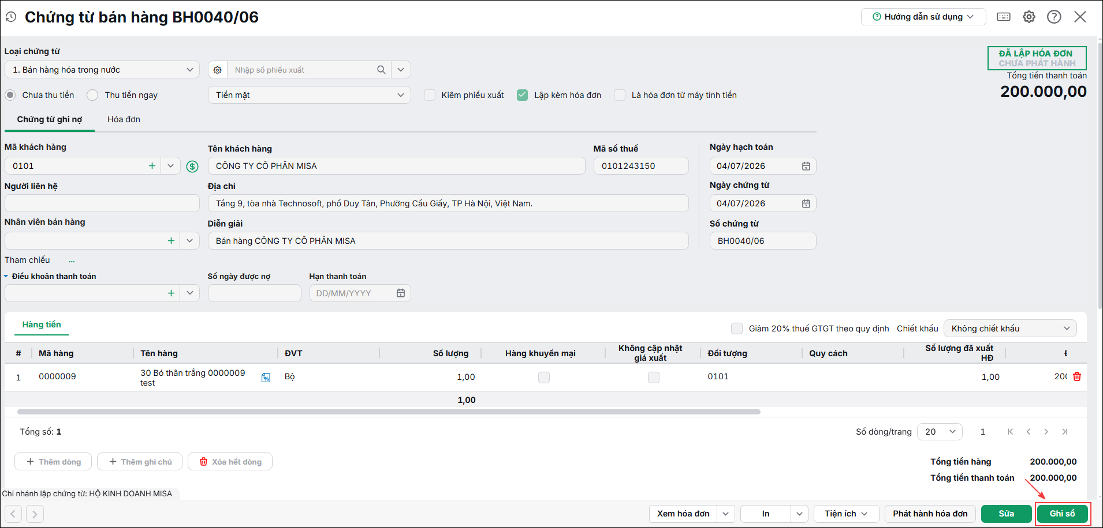Click the Ghi sổ button

(x=1063, y=514)
